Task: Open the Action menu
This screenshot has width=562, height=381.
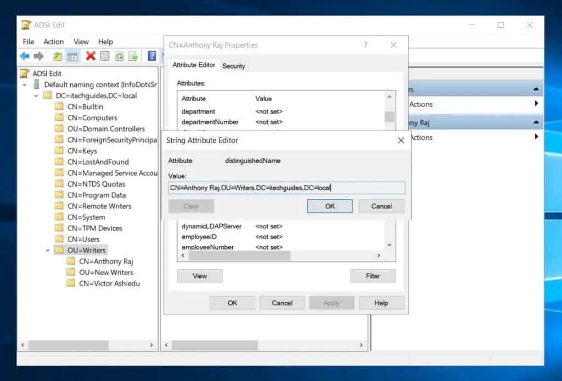Action: tap(53, 42)
